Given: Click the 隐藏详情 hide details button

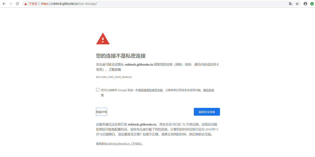Looking at the screenshot, I should (x=102, y=112).
